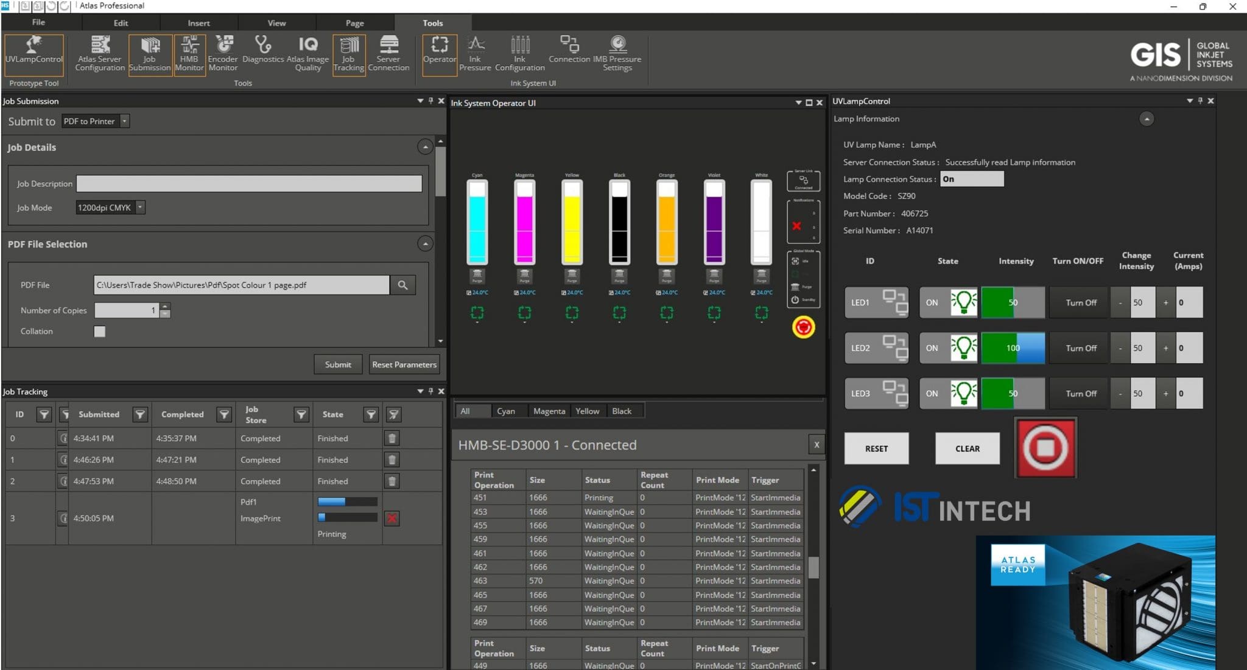Open the Submit to dropdown
Screen dimensions: 1247x670
124,120
